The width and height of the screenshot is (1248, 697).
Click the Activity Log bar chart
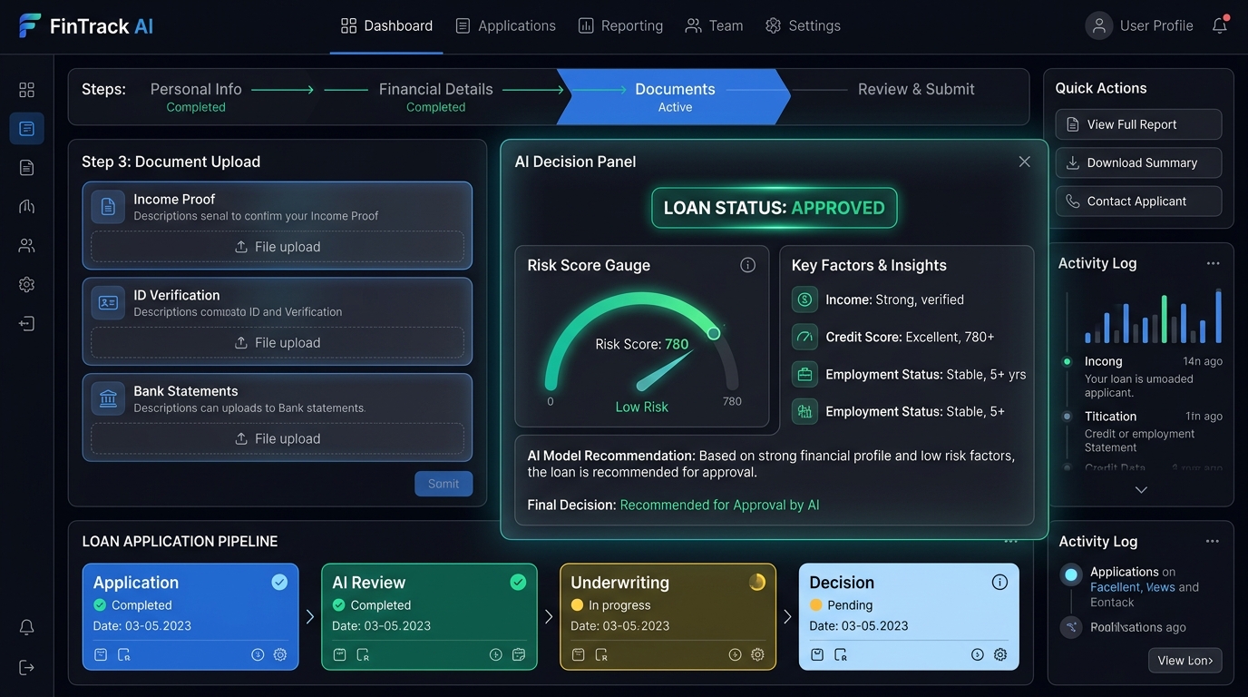click(1152, 316)
